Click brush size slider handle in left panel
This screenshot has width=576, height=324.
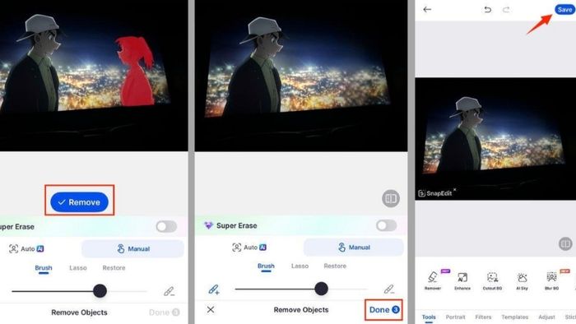pyautogui.click(x=100, y=290)
